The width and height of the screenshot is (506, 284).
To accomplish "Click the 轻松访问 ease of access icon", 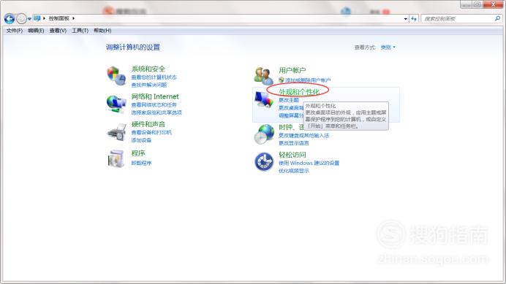I will coord(264,161).
